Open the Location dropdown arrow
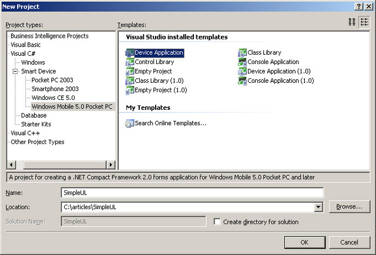This screenshot has height=255, width=376. (x=318, y=207)
